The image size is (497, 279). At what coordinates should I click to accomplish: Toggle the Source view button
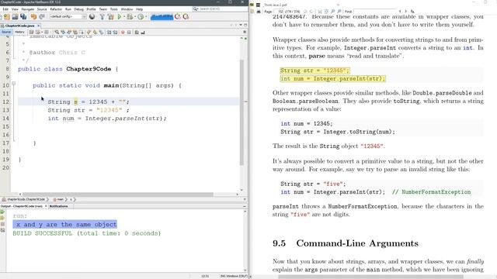[6, 33]
